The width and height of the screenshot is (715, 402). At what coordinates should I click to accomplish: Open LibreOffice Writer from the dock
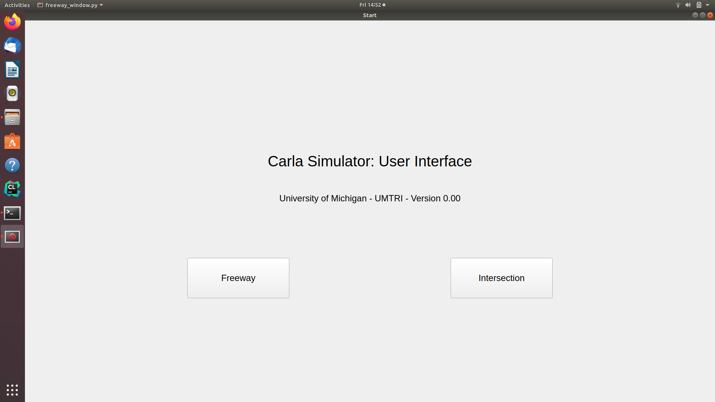pyautogui.click(x=12, y=70)
